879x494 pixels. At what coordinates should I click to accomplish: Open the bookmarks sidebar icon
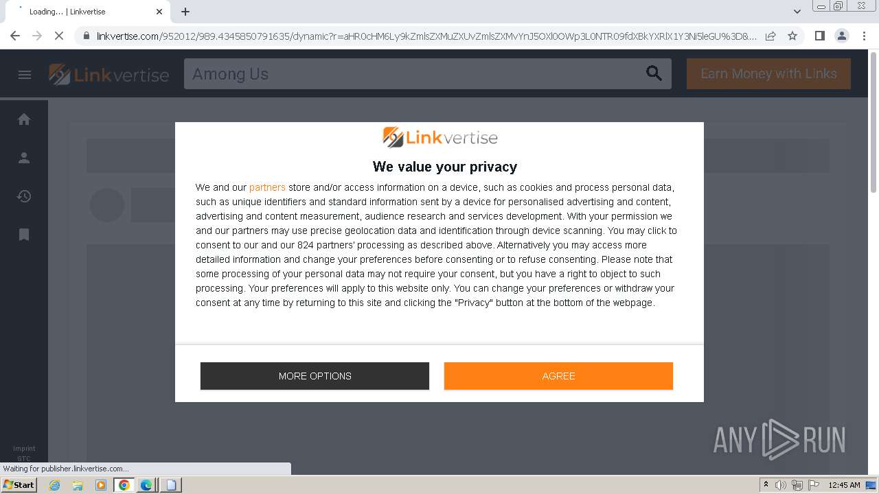pyautogui.click(x=24, y=235)
